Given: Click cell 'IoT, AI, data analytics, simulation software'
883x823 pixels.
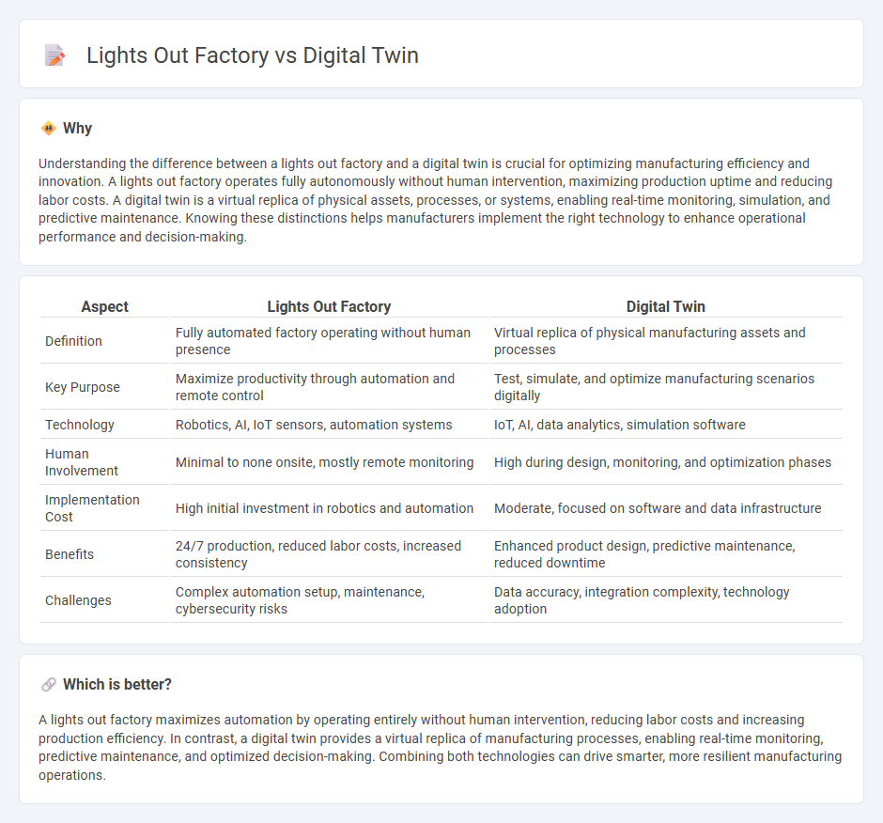Looking at the screenshot, I should tap(666, 425).
